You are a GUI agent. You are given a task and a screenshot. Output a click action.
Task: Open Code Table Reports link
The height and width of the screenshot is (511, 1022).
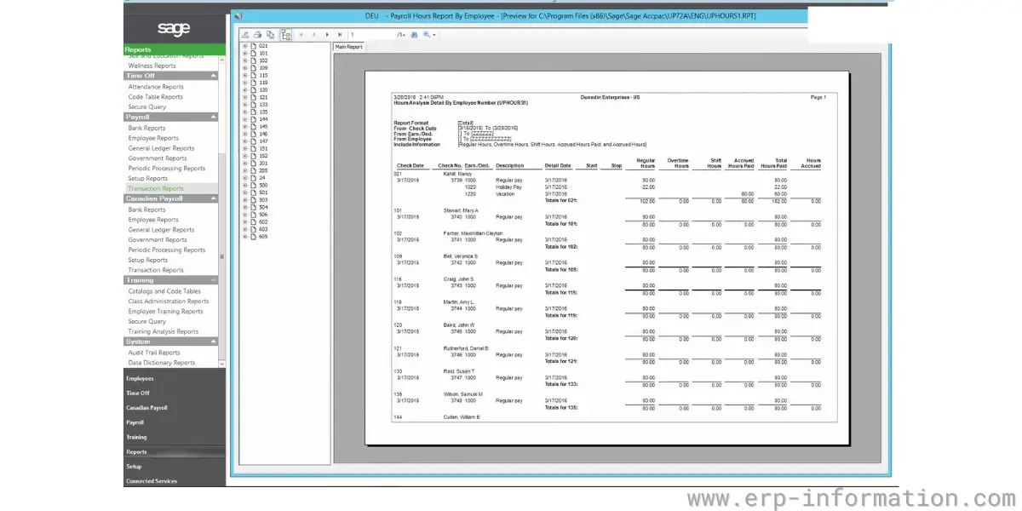tap(156, 97)
